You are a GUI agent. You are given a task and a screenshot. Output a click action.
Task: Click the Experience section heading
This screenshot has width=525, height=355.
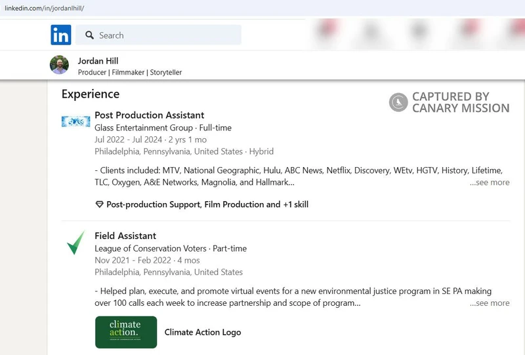[91, 94]
